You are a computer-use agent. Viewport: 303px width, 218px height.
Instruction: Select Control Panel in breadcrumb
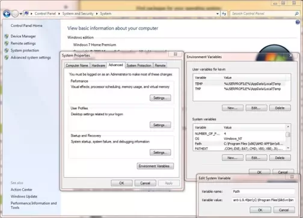pyautogui.click(x=45, y=14)
